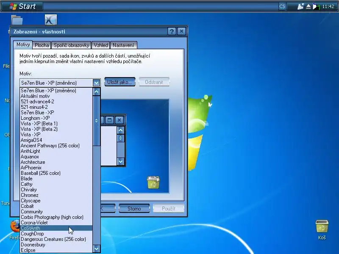
Task: Pick 'Corbis Photography (high color)'
Action: 56,217
